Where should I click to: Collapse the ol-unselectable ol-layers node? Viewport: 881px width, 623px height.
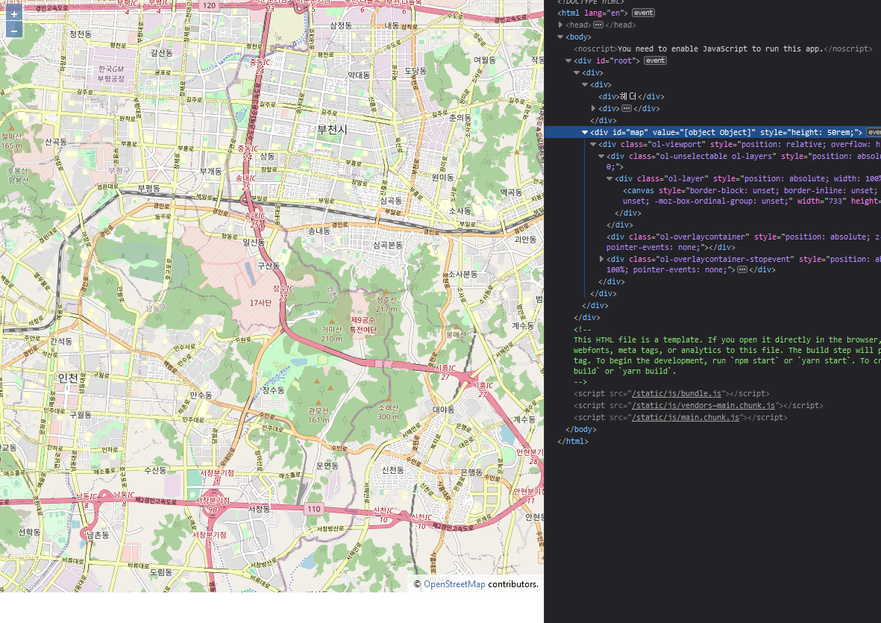click(601, 156)
